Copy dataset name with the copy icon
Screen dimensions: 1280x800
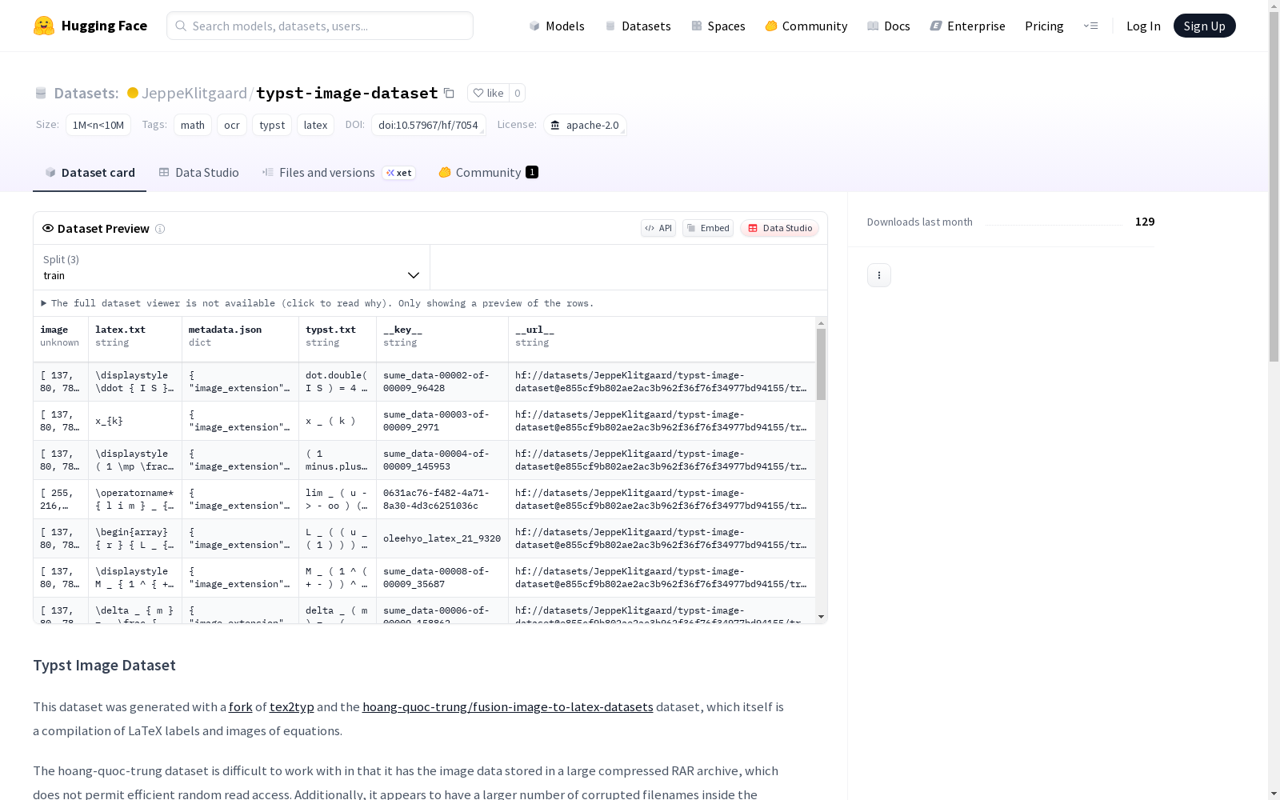[x=450, y=93]
